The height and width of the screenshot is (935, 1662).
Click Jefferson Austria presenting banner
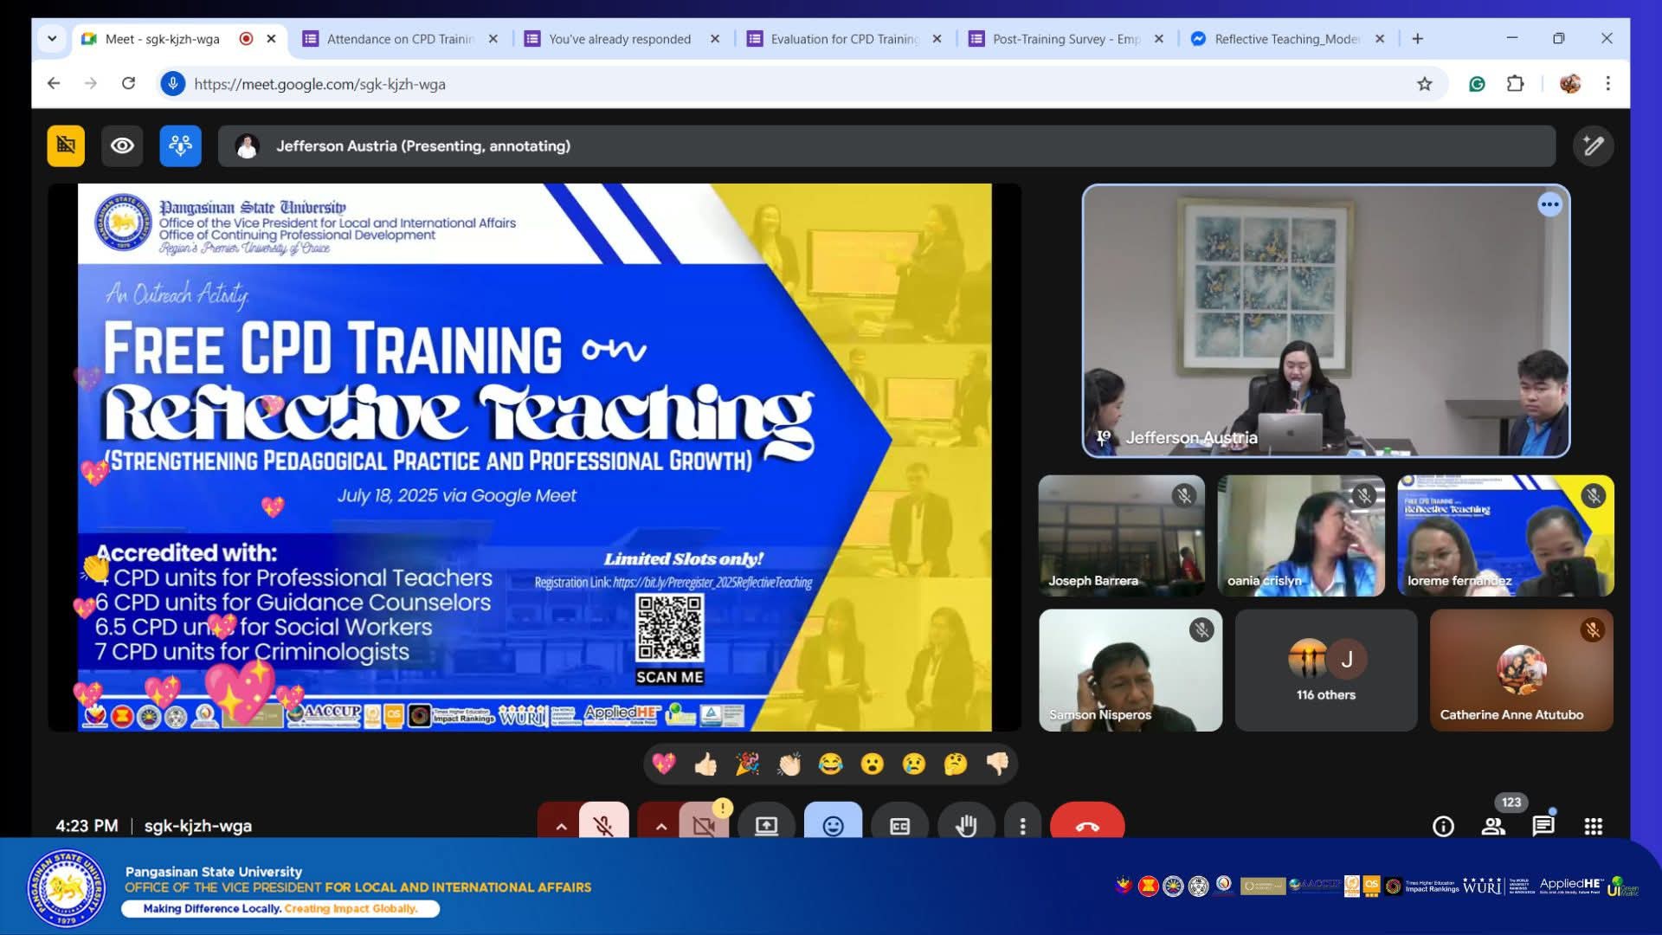(x=886, y=145)
